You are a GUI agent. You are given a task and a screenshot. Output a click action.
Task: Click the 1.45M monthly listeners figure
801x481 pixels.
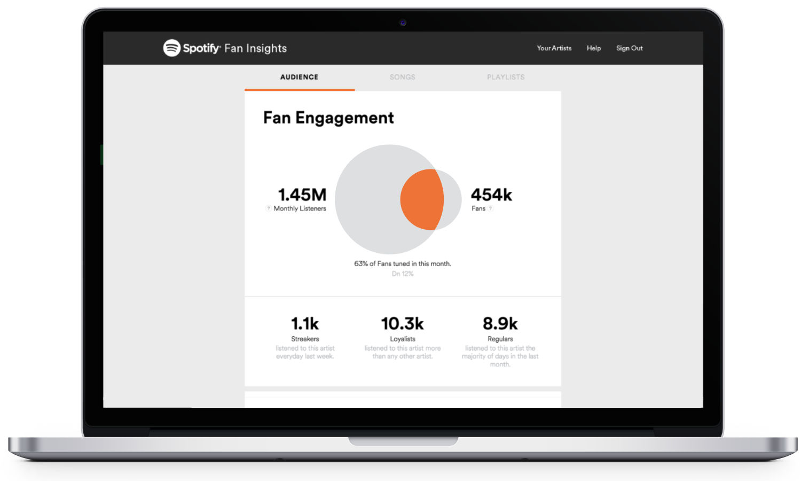(302, 195)
